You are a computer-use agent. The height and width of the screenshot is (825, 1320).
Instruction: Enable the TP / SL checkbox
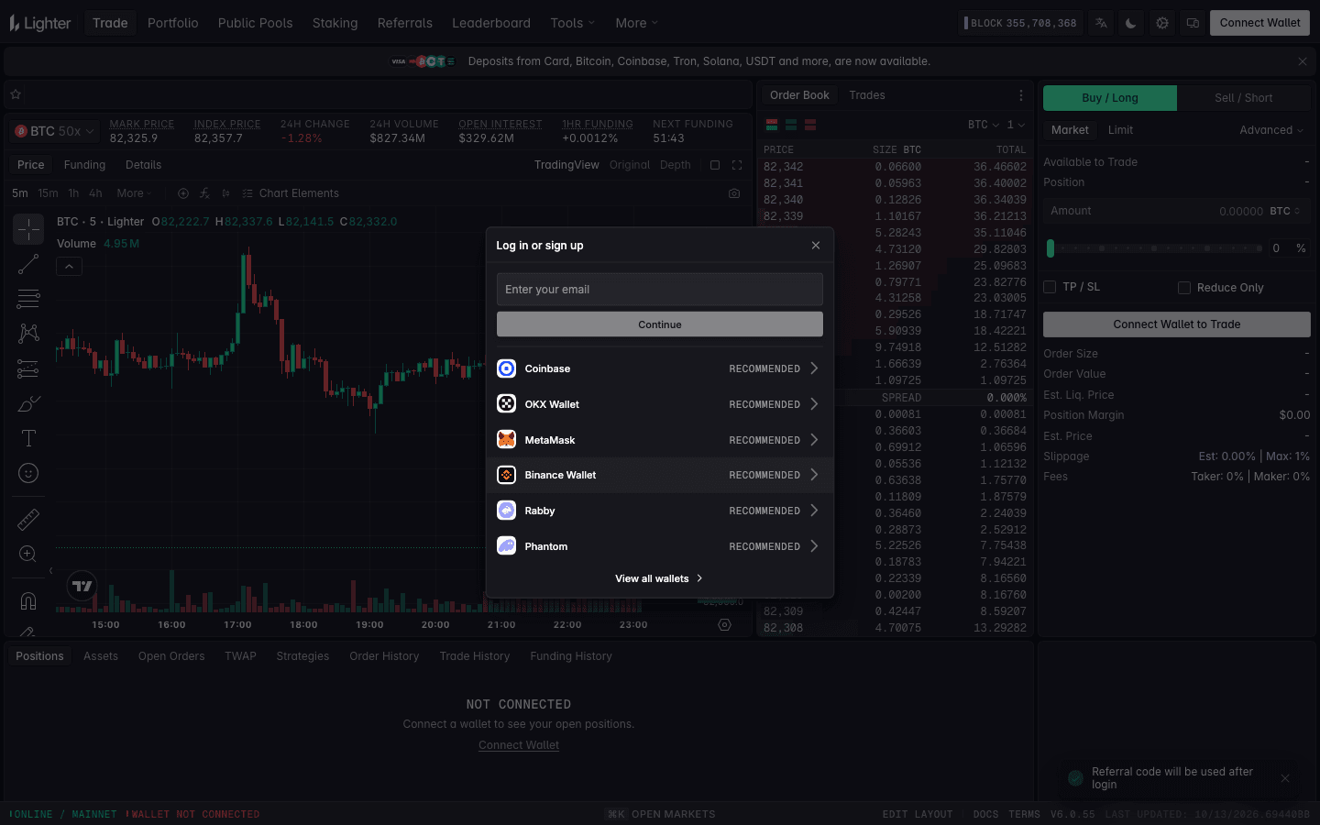click(x=1050, y=287)
